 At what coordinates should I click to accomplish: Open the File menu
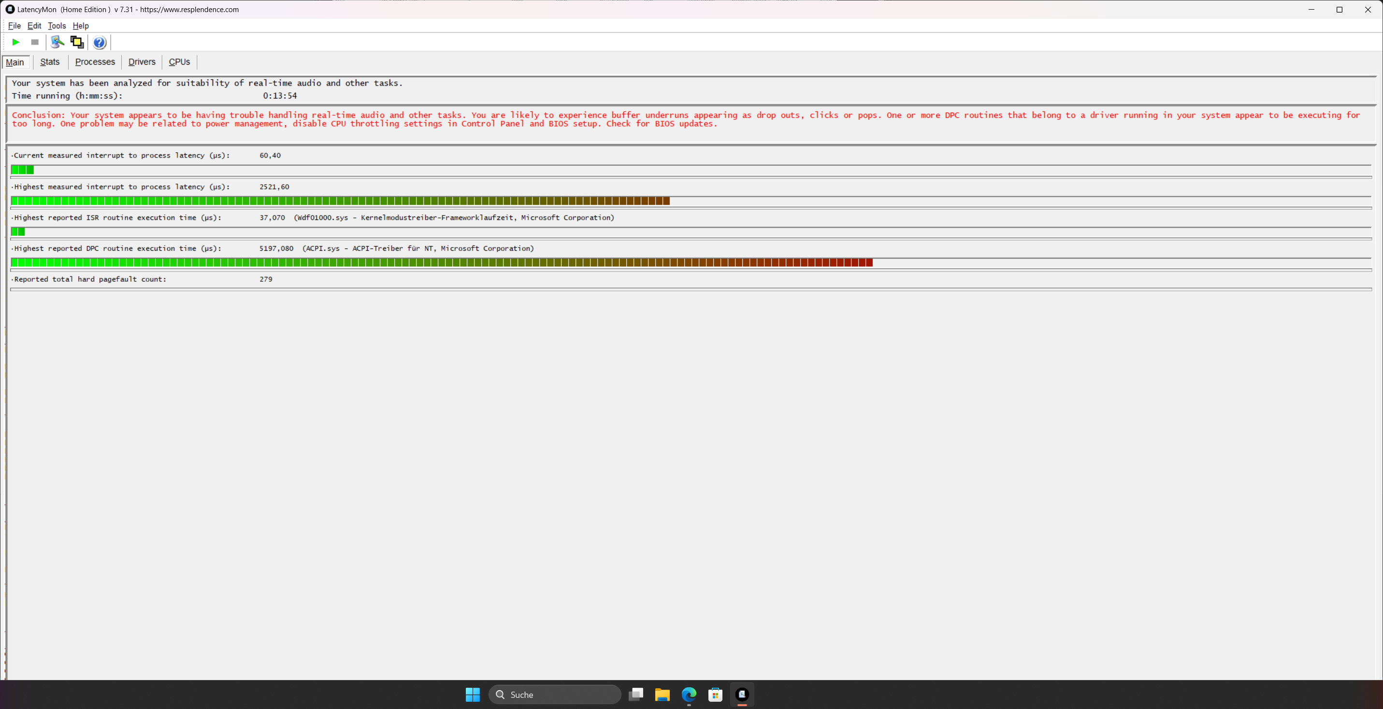tap(14, 26)
